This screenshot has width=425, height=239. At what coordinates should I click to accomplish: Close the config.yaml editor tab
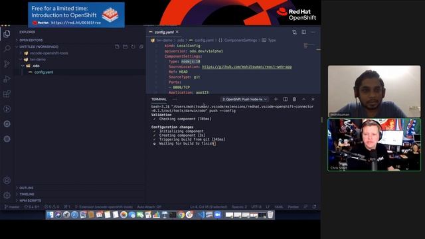coord(177,32)
